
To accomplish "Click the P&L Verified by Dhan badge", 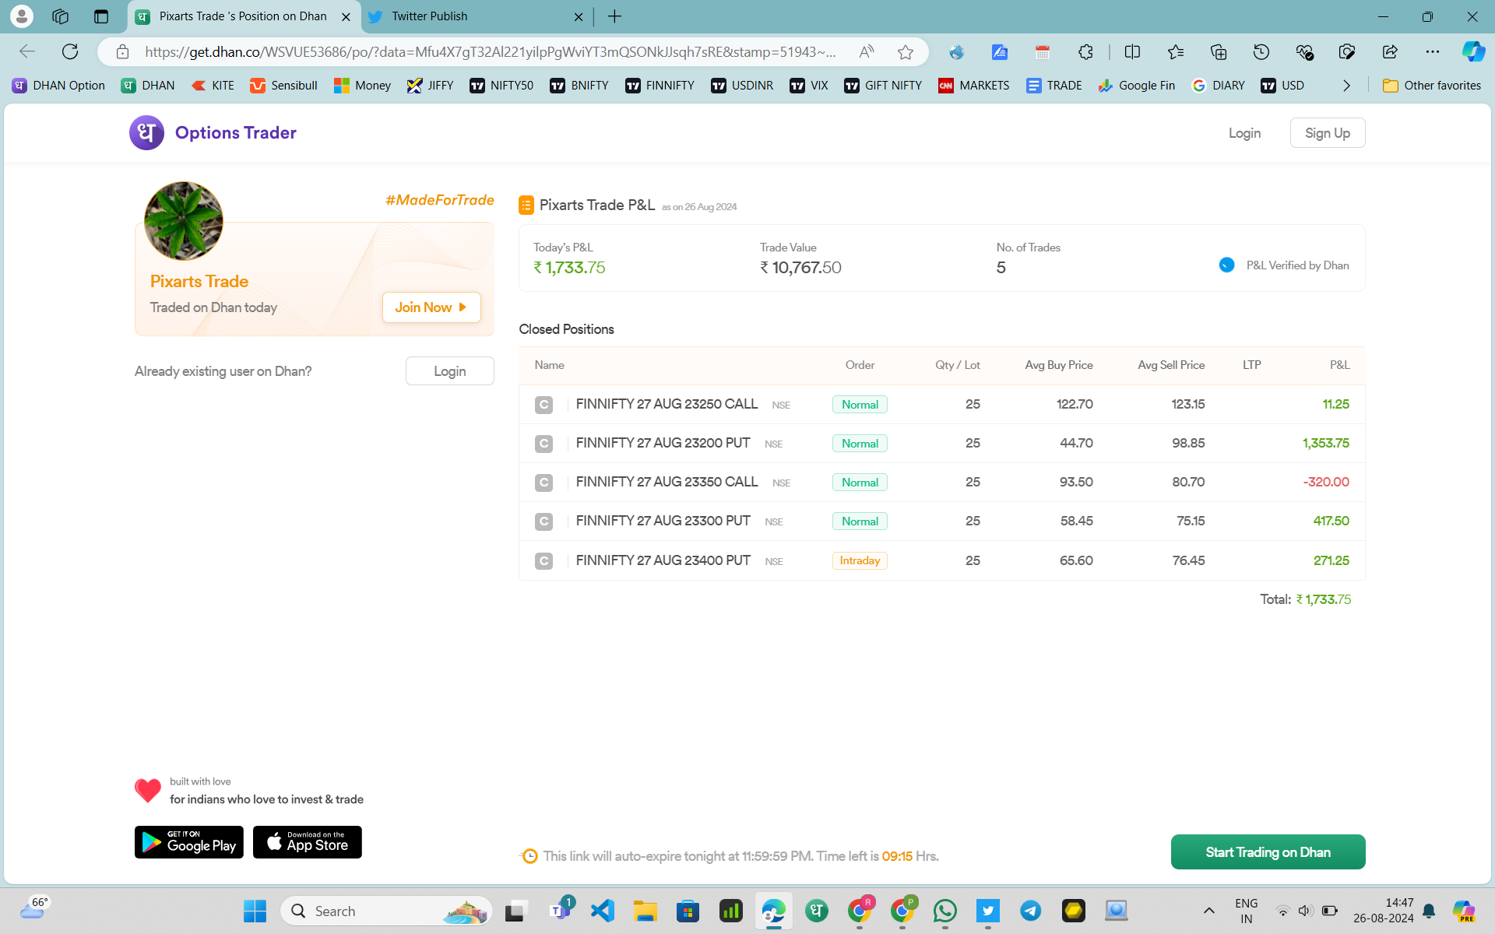I will (1284, 265).
